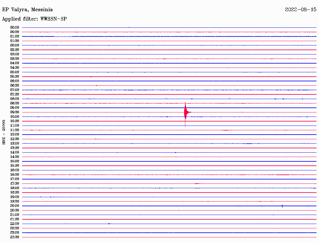Click the 06:30 time label

tap(14, 85)
